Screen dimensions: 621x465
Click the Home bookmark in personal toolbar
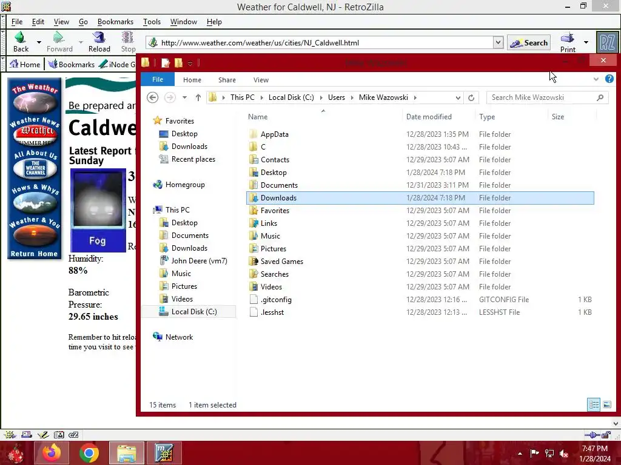pyautogui.click(x=24, y=64)
